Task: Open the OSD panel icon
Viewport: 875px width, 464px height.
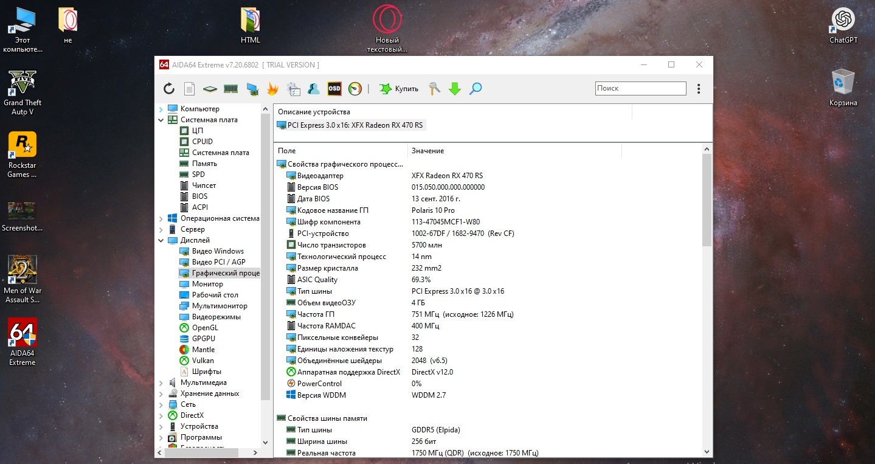Action: pyautogui.click(x=334, y=89)
